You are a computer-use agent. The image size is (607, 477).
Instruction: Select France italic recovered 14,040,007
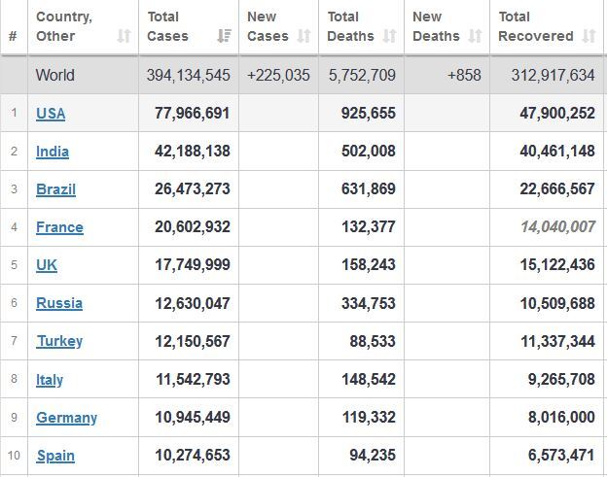(x=557, y=227)
